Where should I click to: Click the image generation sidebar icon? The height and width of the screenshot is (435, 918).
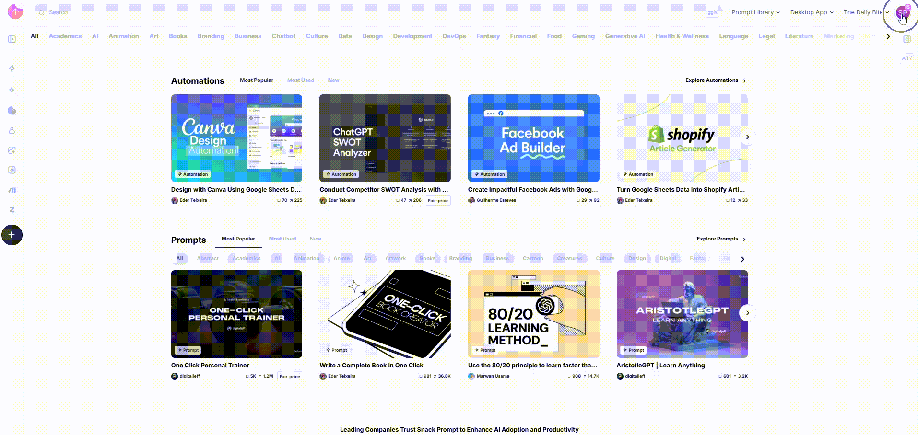(x=12, y=150)
